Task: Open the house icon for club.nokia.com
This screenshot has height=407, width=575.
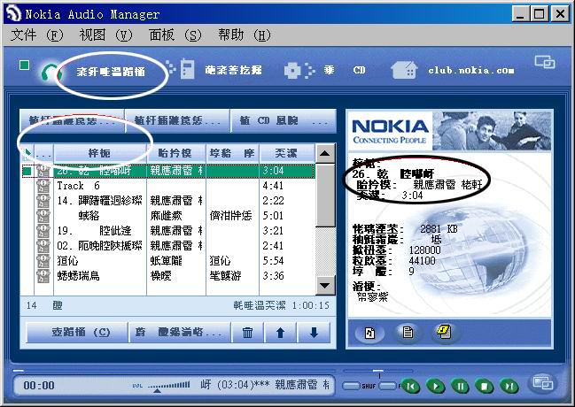Action: tap(405, 70)
